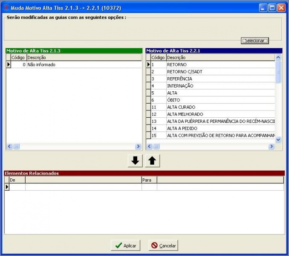Click the right scroll arrow under Tiss 2.2.1 list
This screenshot has height=256, width=289.
271,146
